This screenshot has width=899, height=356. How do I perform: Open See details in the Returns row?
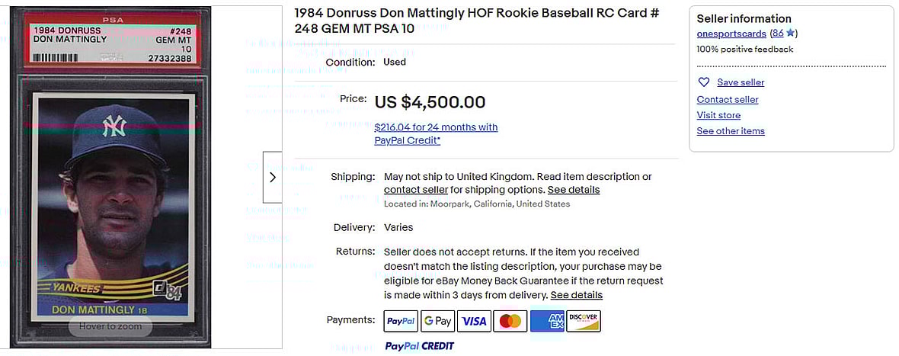point(577,295)
